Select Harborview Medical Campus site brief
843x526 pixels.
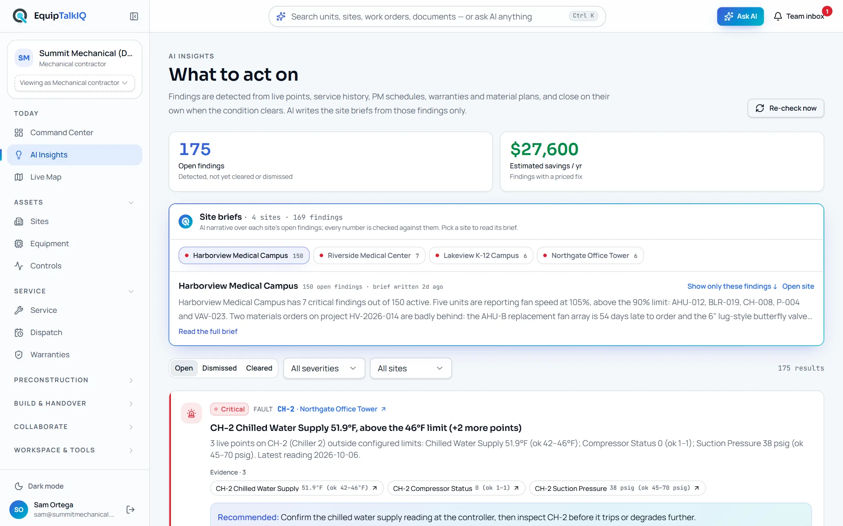click(x=244, y=256)
